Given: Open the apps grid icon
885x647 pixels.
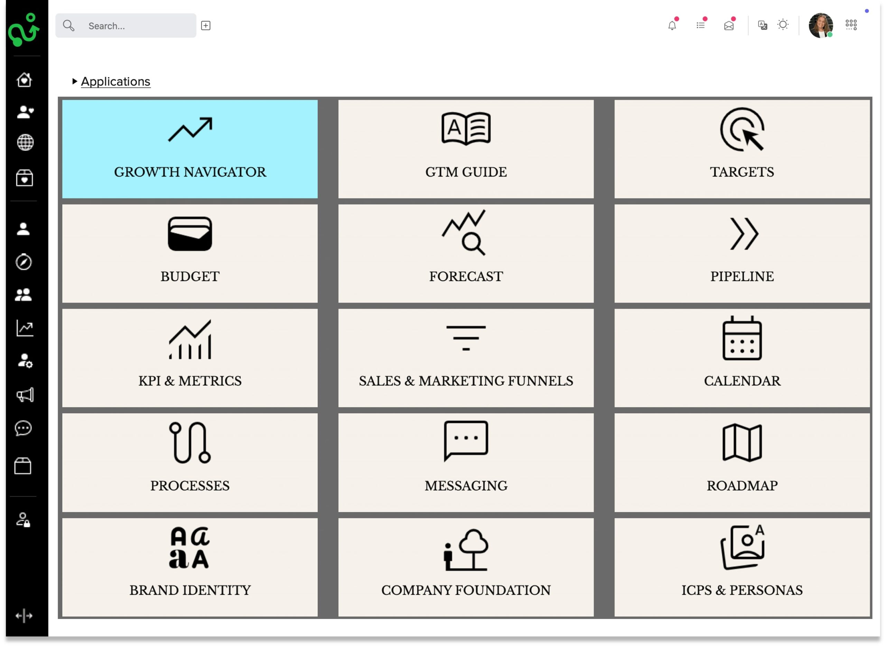Looking at the screenshot, I should pos(852,25).
